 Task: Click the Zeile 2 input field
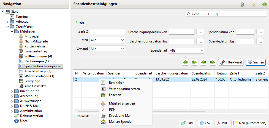tap(107, 31)
